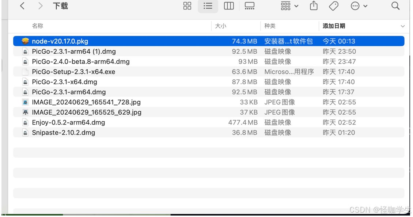
Task: Click the Microso…用程序 kind cell
Action: (289, 72)
